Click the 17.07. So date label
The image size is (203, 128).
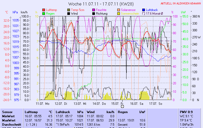155,103
